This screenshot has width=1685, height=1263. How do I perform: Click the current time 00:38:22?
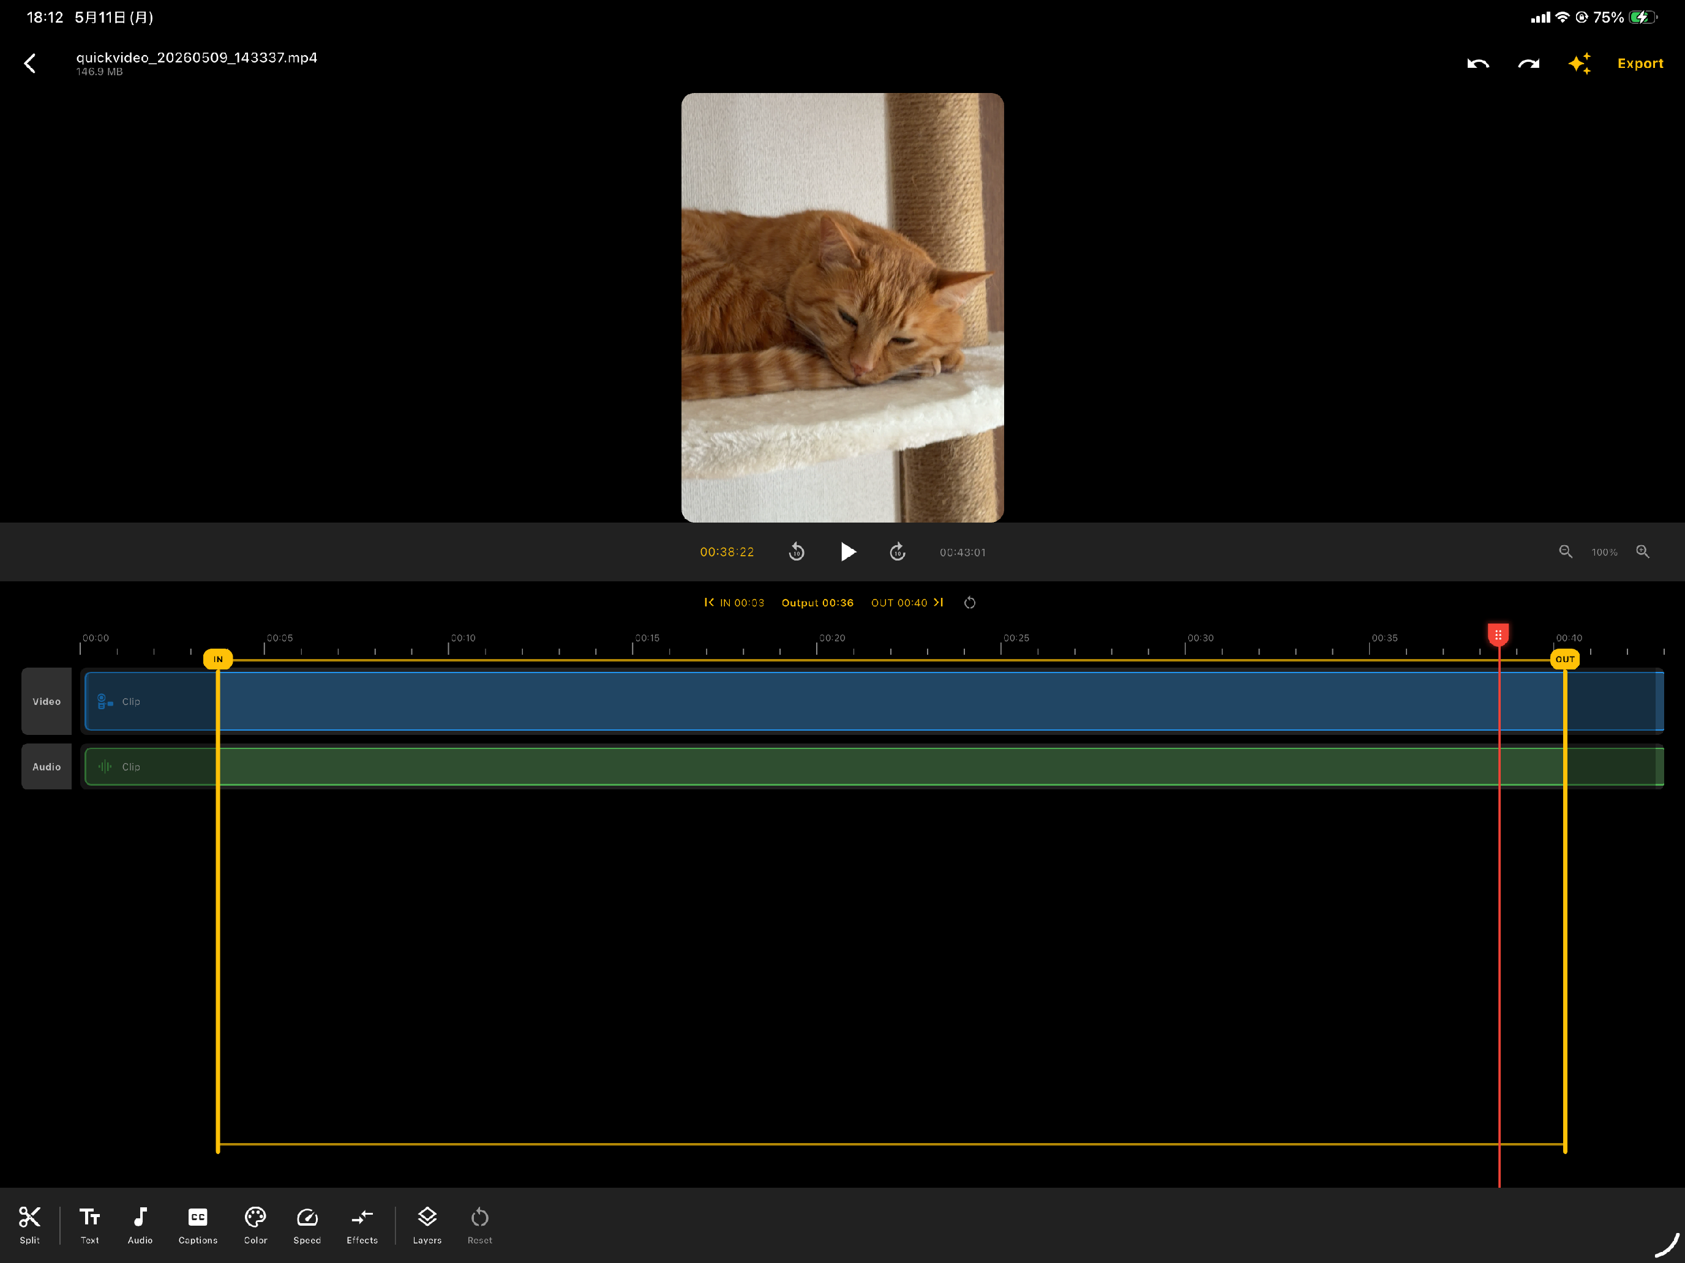pos(727,552)
